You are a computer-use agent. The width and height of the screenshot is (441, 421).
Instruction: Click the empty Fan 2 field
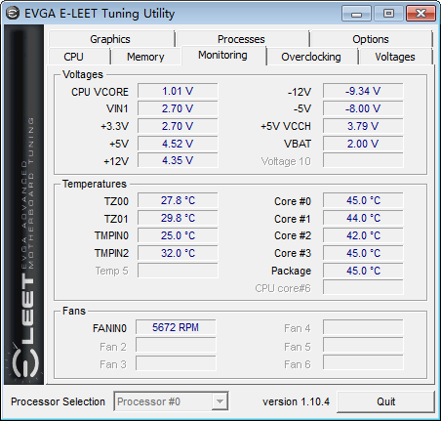coord(176,345)
